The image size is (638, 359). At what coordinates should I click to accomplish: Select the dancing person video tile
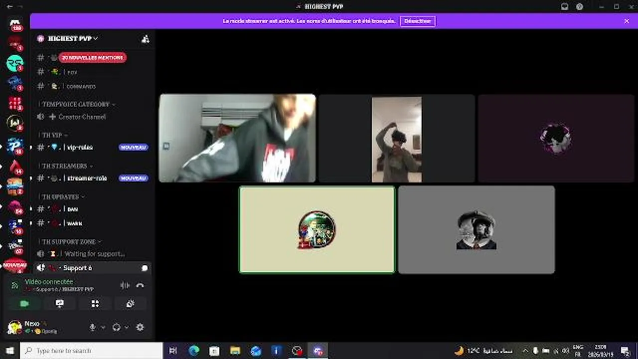coord(397,138)
